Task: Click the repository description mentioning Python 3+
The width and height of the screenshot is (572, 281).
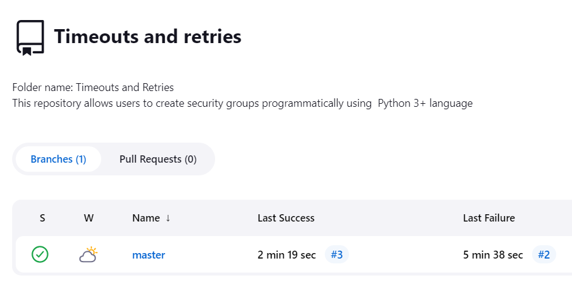Action: point(242,103)
